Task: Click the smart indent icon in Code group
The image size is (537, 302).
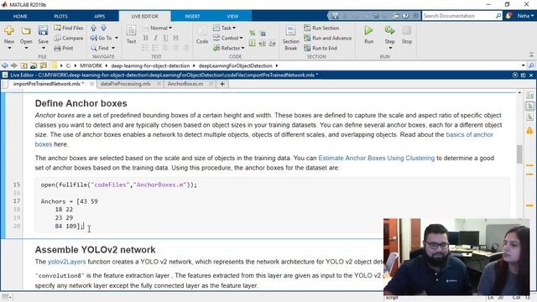Action: pyautogui.click(x=252, y=43)
